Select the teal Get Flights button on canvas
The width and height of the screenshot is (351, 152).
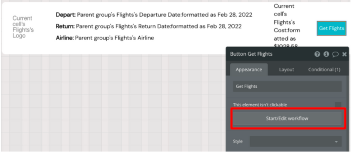(x=331, y=28)
